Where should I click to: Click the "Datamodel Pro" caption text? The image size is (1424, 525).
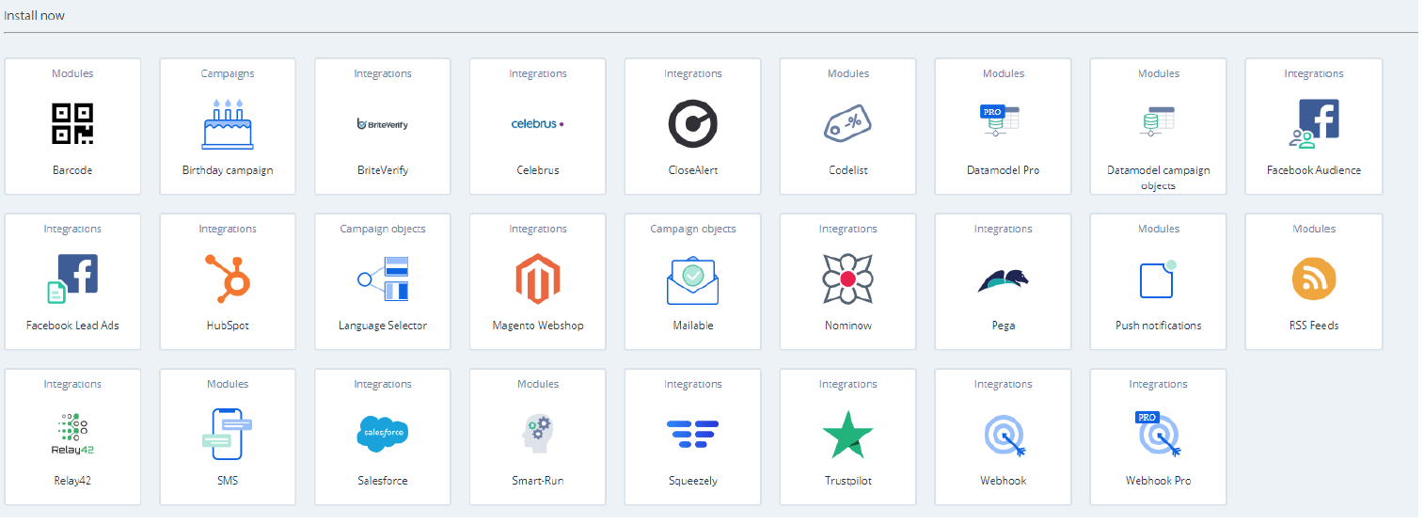pyautogui.click(x=1004, y=170)
